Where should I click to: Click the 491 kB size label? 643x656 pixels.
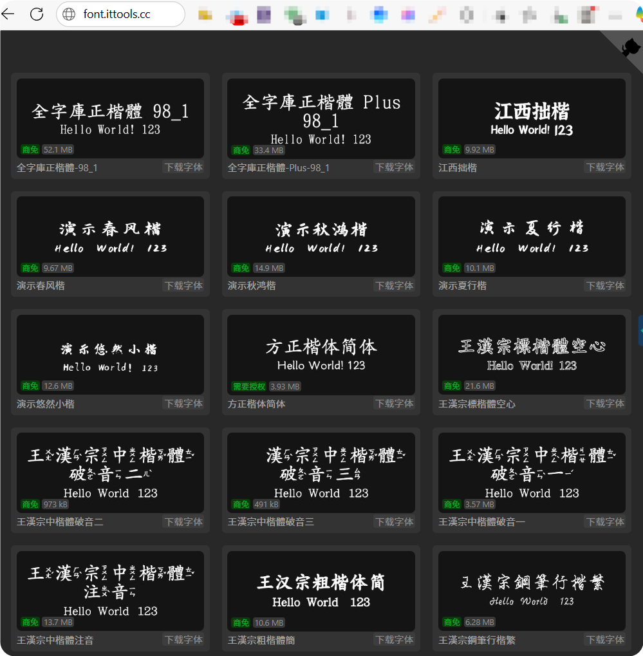pos(266,505)
